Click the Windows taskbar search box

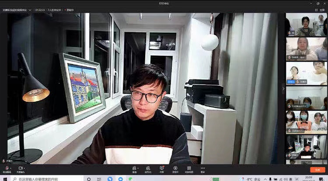44,179
